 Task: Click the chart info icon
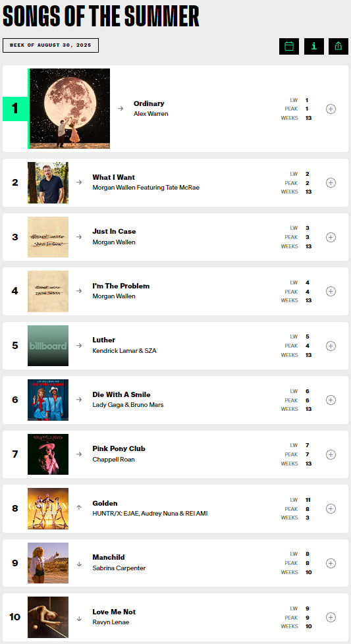point(314,46)
